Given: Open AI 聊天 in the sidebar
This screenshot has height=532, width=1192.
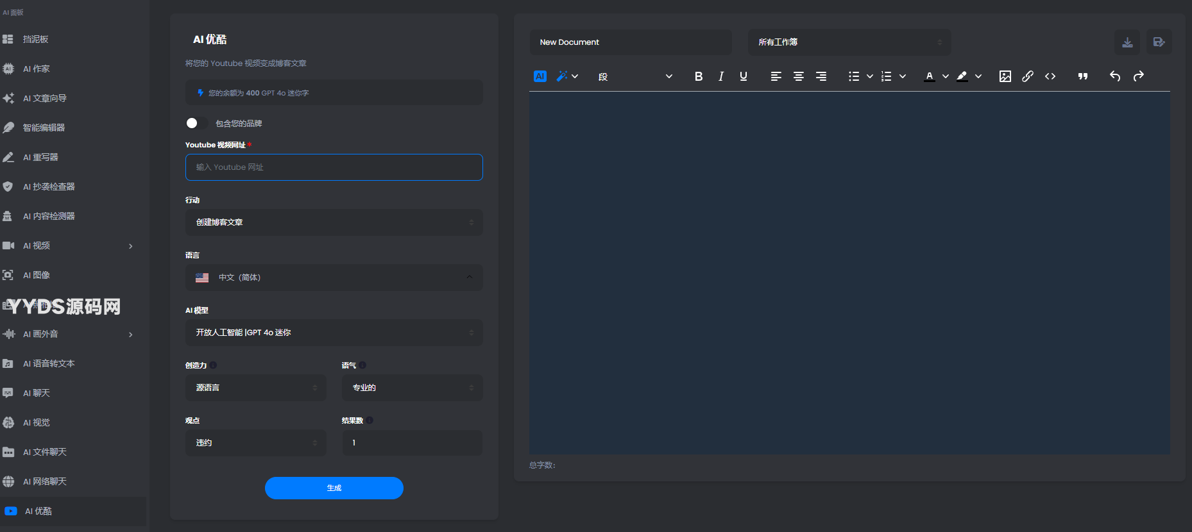Looking at the screenshot, I should 37,393.
